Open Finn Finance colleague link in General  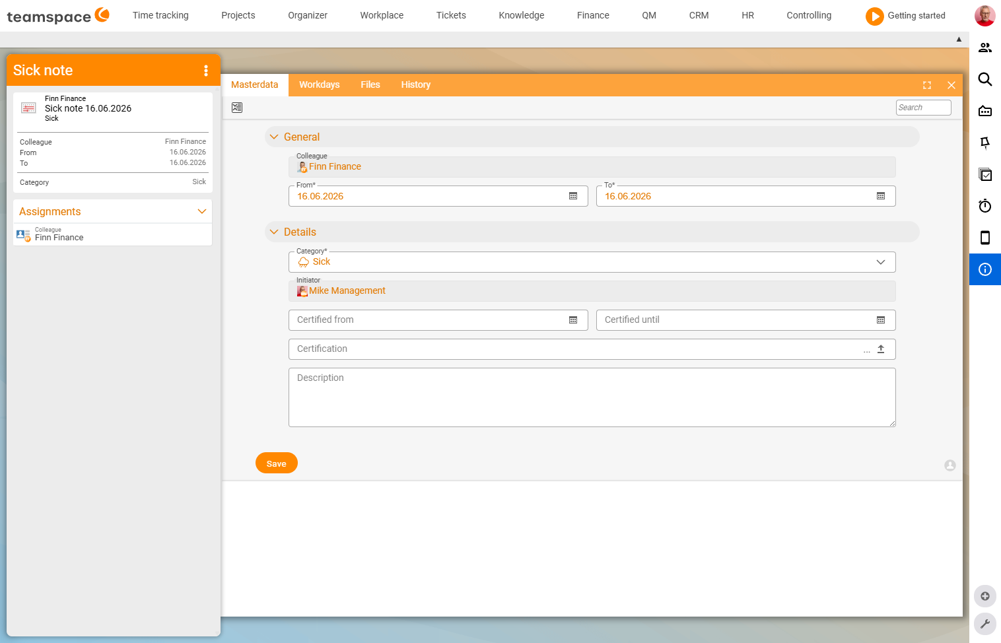pos(335,167)
